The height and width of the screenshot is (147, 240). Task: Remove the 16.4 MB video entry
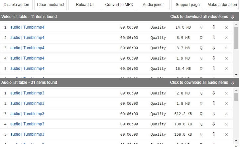tap(226, 69)
